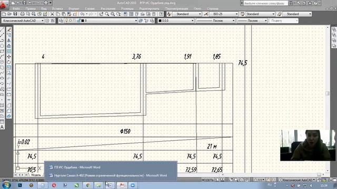Expand the quick access toolbar customize arrow

(51, 3)
